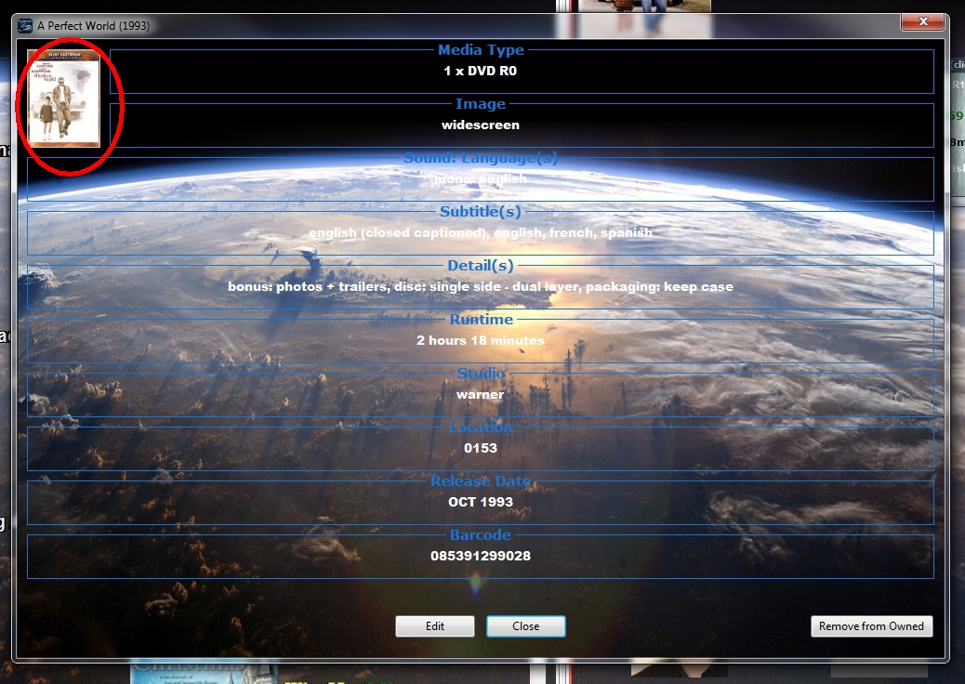Select the barcode value 08539129928
The height and width of the screenshot is (684, 965).
click(x=481, y=556)
